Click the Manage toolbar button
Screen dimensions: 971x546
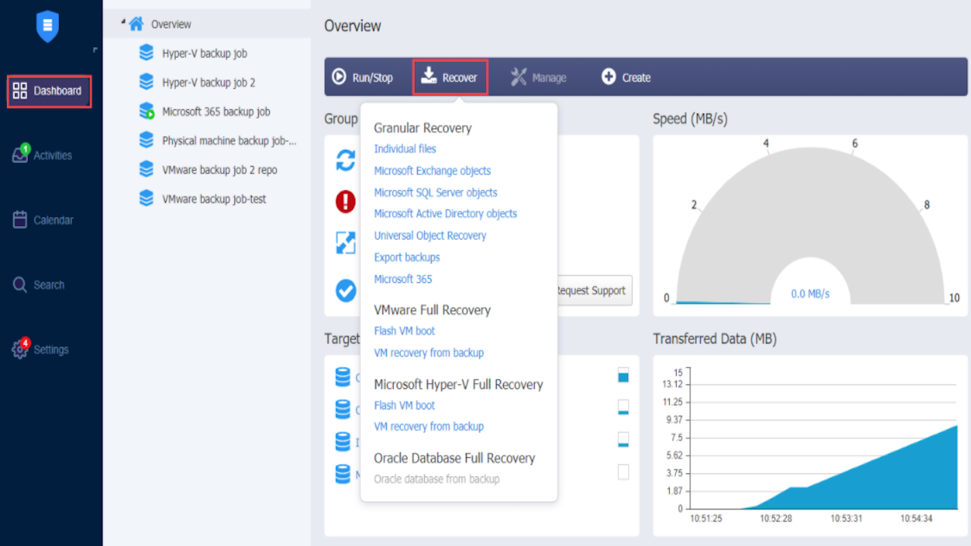pyautogui.click(x=539, y=77)
